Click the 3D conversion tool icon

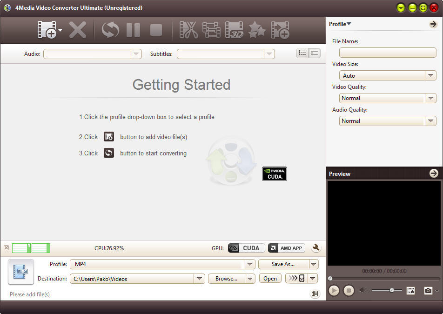(234, 30)
